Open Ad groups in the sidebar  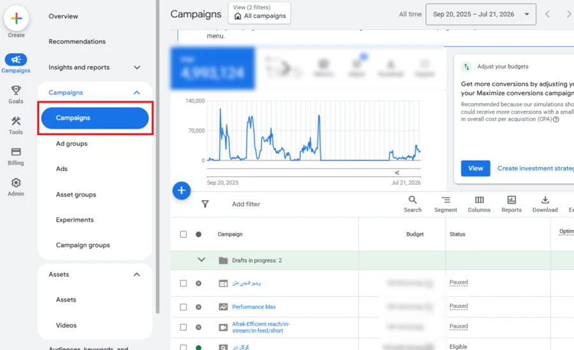pyautogui.click(x=71, y=143)
